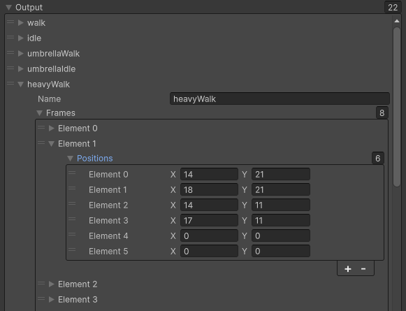
Task: Collapse the Frames foldout
Action: (39, 113)
